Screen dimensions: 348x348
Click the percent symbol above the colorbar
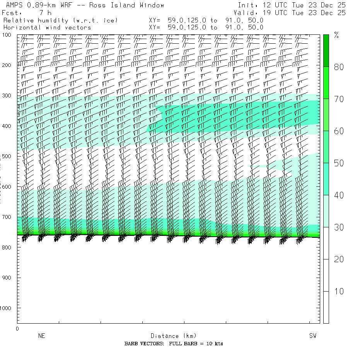tap(336, 36)
